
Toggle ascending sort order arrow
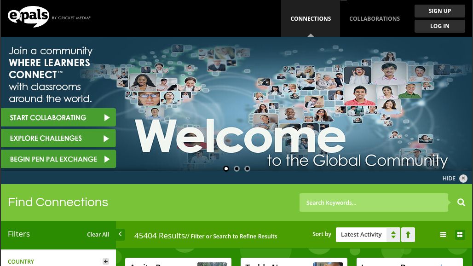point(408,234)
